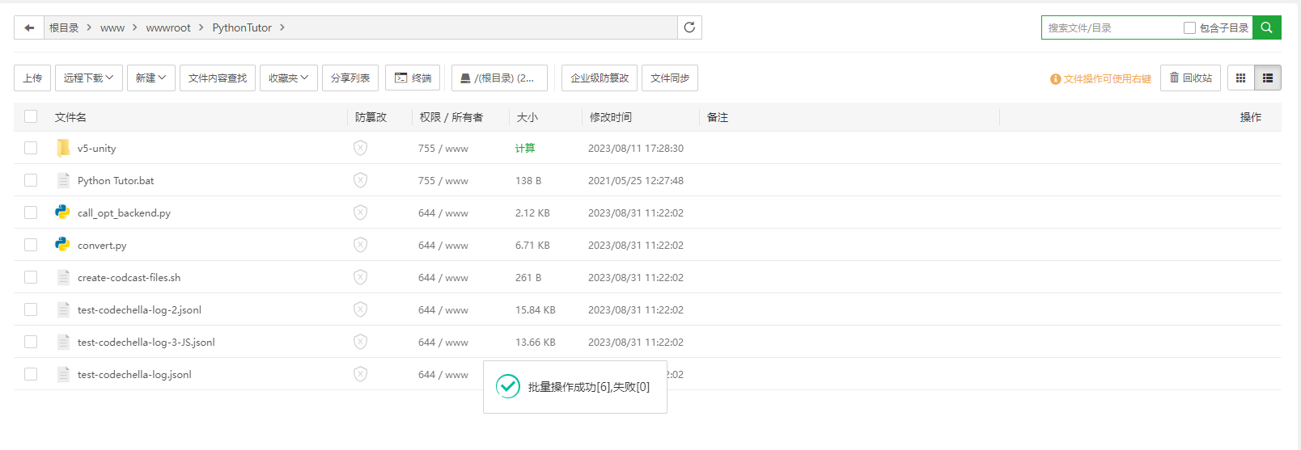Image resolution: width=1301 pixels, height=450 pixels.
Task: Click tamper-proof shield for call_opt_backend.py
Action: click(x=361, y=212)
